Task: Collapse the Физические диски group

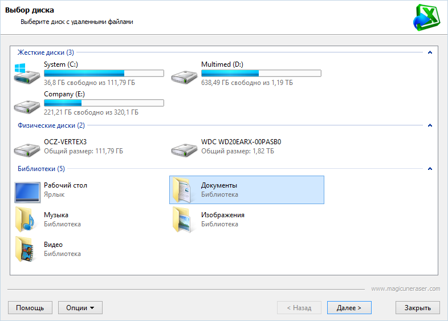Action: tap(430, 125)
